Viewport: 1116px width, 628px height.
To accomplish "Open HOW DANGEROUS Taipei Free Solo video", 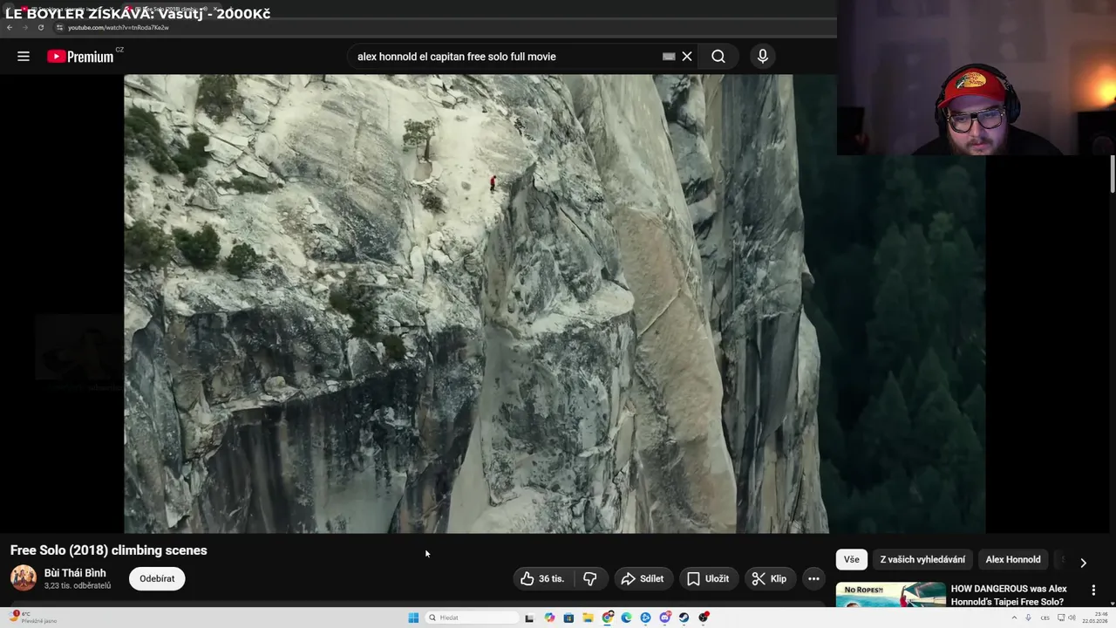I will click(1009, 595).
